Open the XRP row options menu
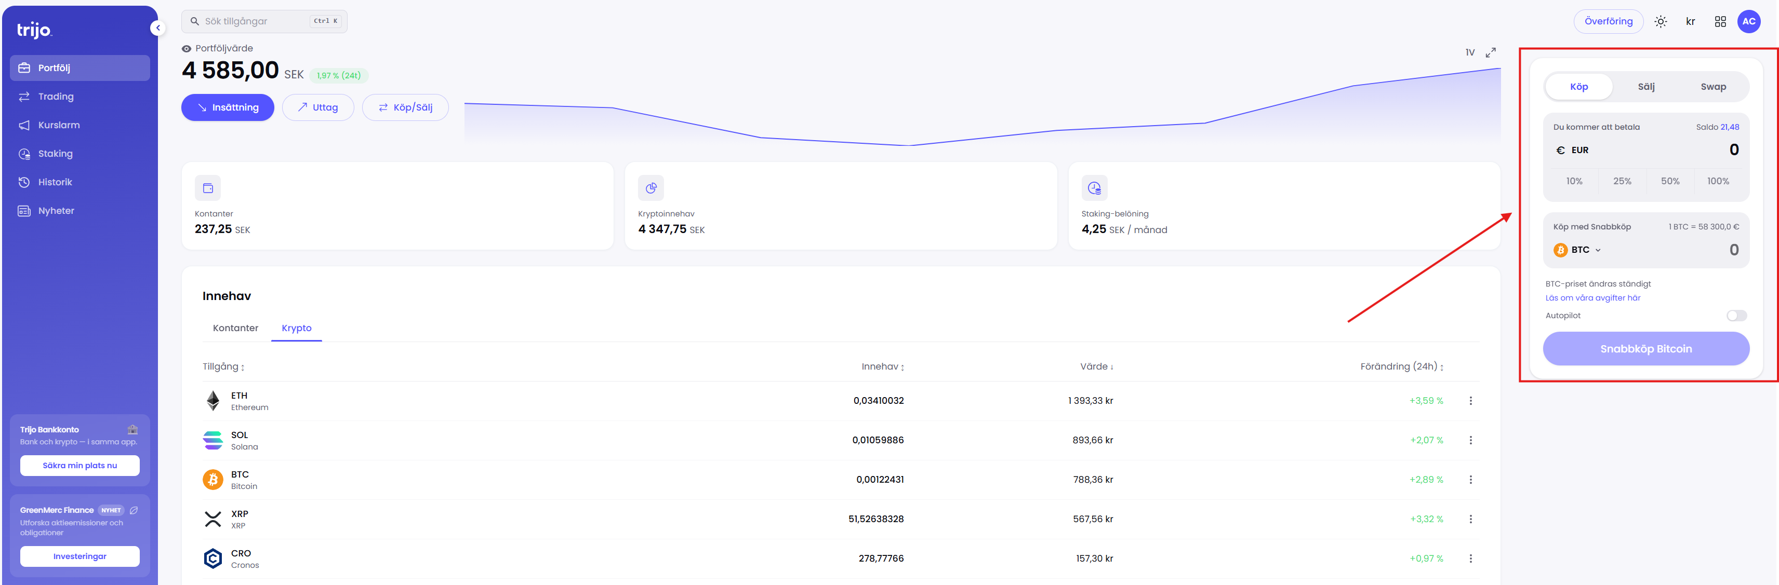The height and width of the screenshot is (585, 1779). [x=1470, y=519]
